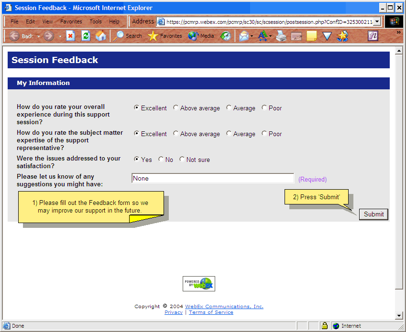
Task: Open the Search toolbar button
Action: tap(128, 36)
